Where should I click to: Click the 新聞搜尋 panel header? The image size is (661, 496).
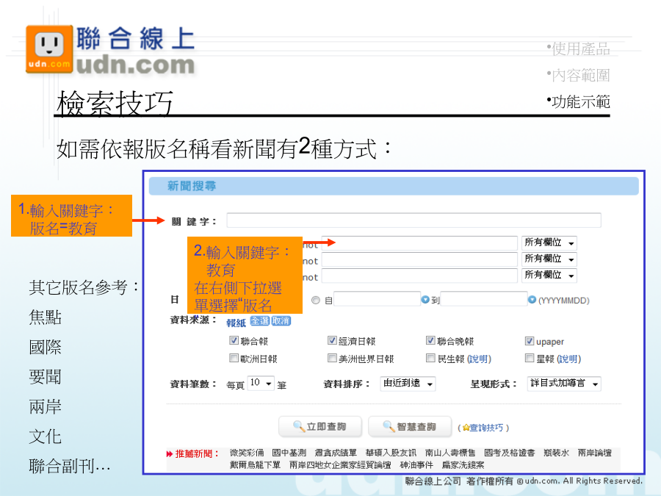tap(394, 186)
